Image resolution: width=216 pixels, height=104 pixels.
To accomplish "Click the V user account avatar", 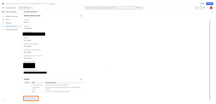I will (211, 8).
